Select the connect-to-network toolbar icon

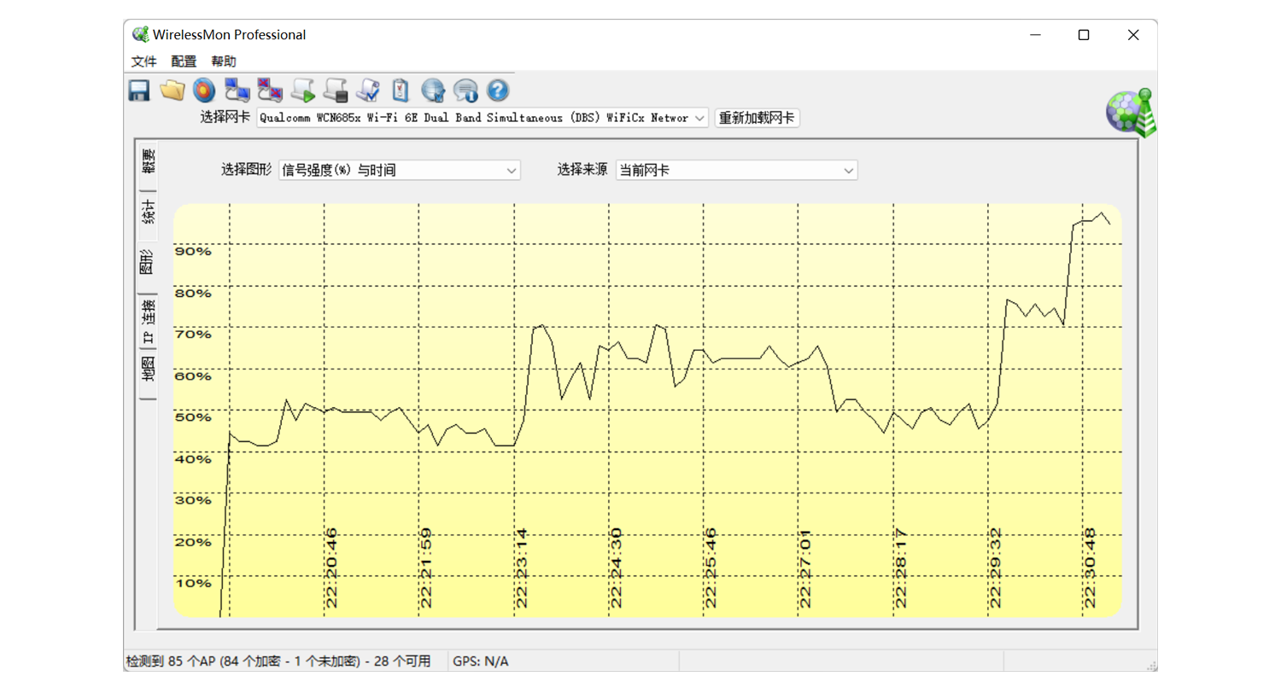tap(237, 90)
